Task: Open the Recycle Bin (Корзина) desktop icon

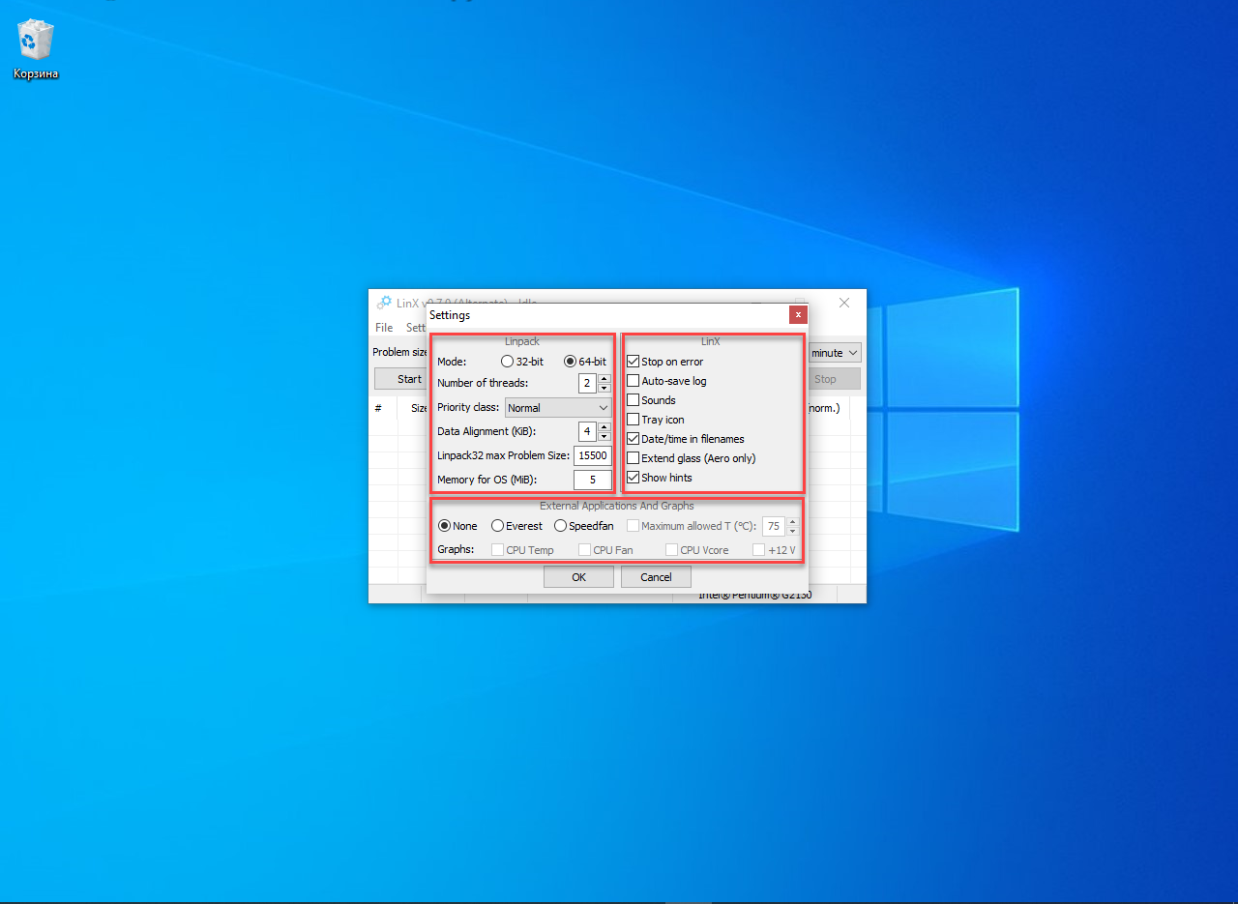Action: (x=36, y=48)
